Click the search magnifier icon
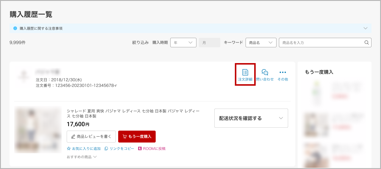The image size is (381, 169). tap(366, 43)
